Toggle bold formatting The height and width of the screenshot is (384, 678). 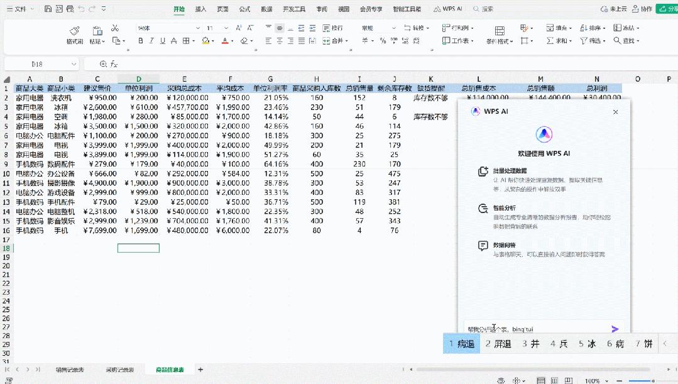[141, 41]
